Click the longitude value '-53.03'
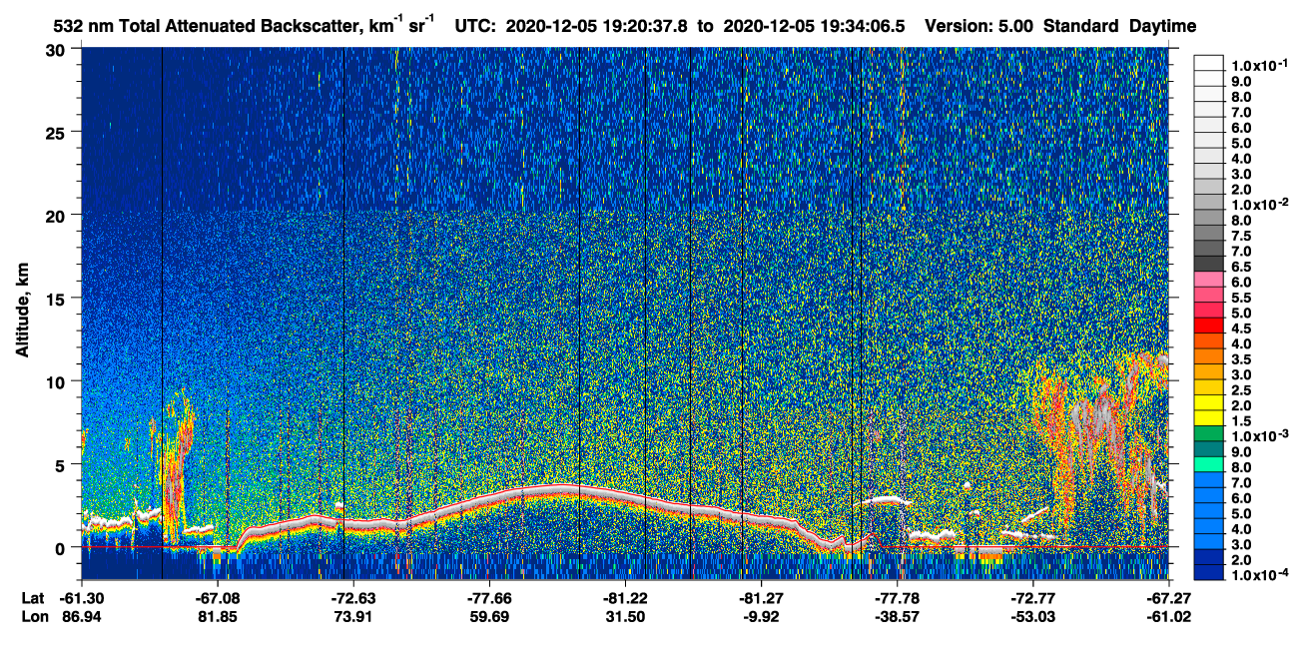 (x=1032, y=617)
